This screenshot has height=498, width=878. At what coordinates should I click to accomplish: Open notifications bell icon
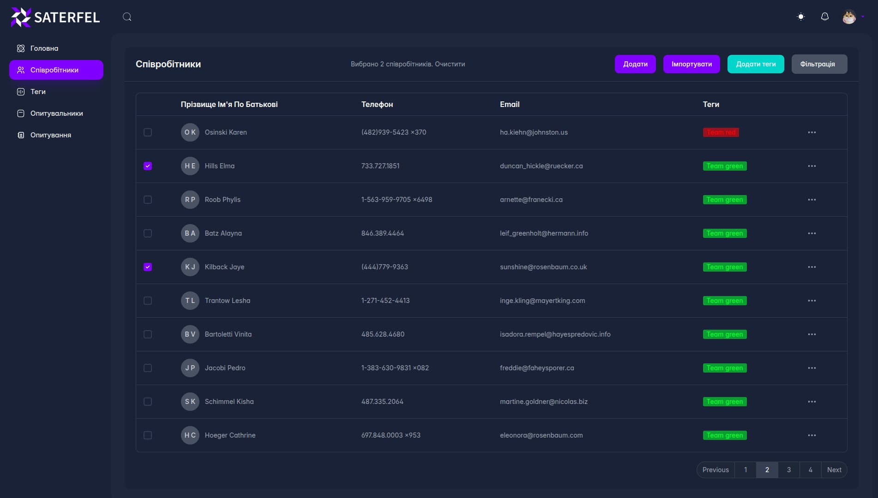(824, 17)
